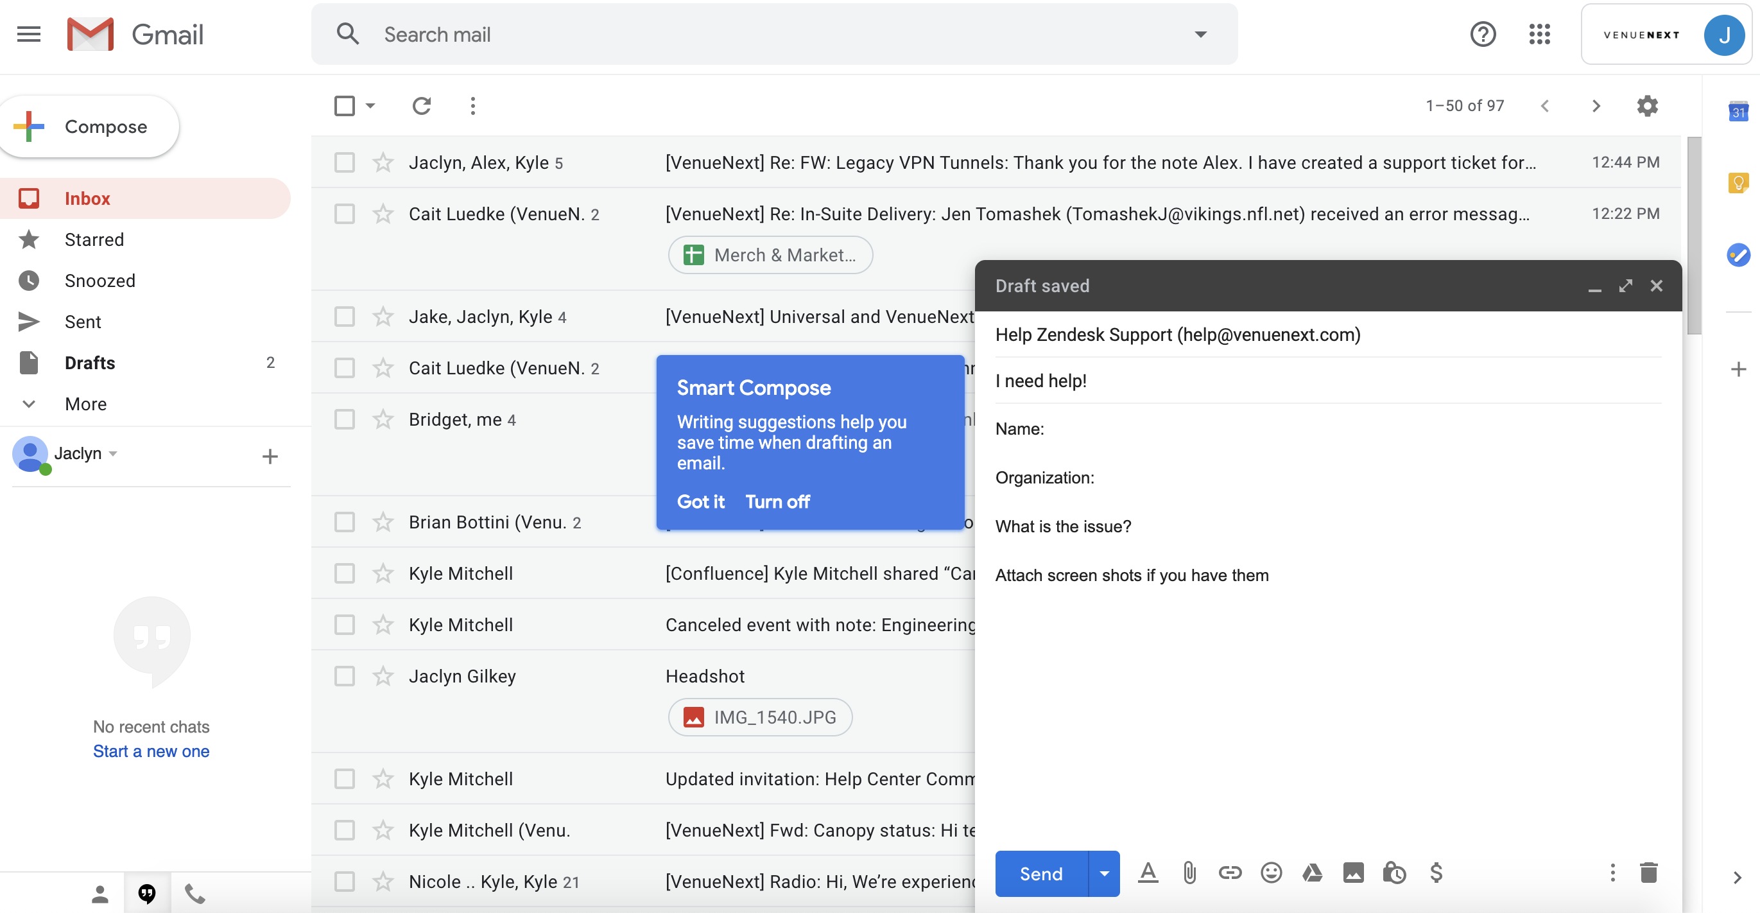The image size is (1760, 913).
Task: Open Hangouts contacts person icon
Action: click(99, 893)
